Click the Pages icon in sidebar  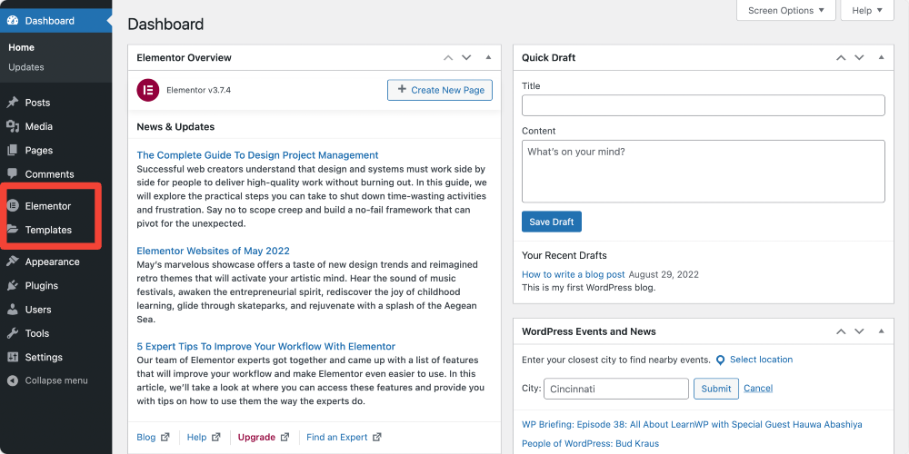[12, 151]
